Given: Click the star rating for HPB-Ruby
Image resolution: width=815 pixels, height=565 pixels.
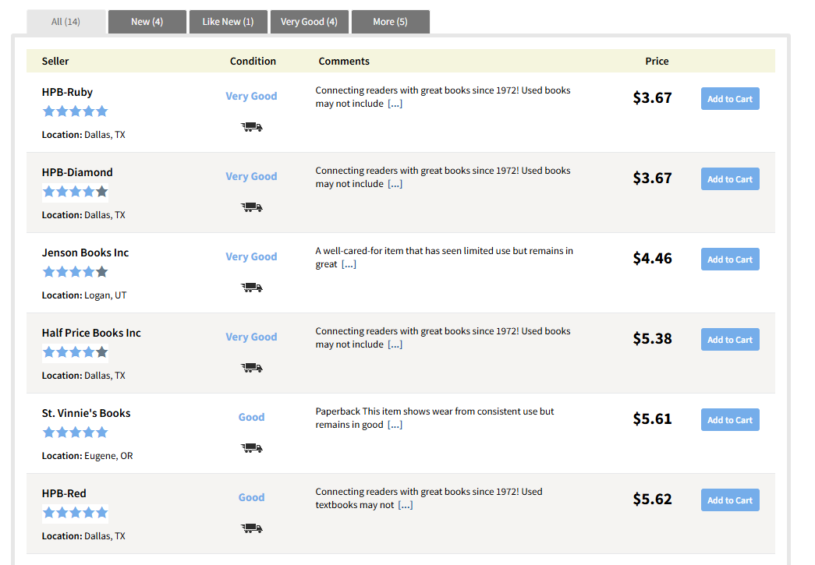Looking at the screenshot, I should [76, 111].
